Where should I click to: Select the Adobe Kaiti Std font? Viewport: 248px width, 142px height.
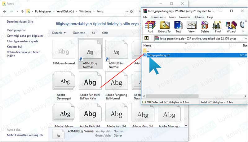(x=116, y=115)
